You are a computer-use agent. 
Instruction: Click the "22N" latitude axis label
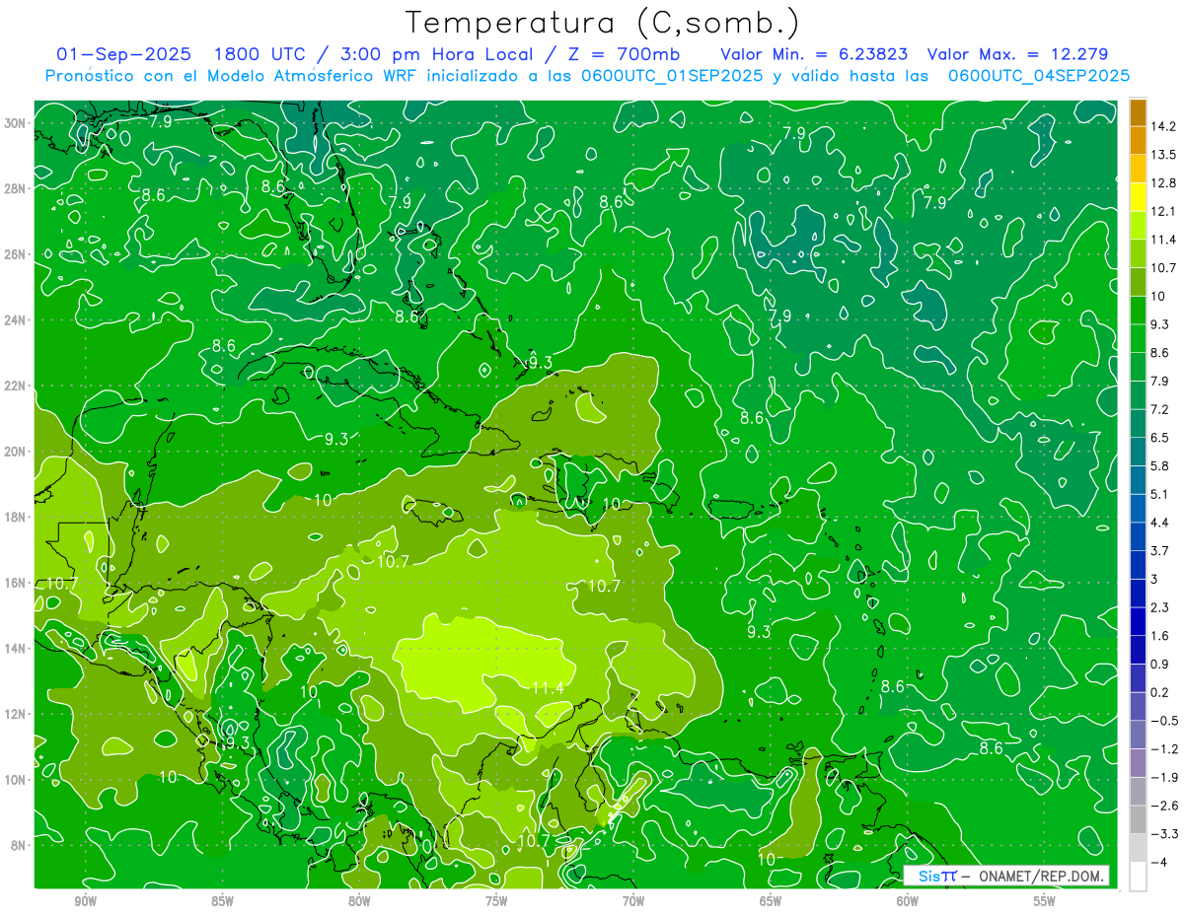(15, 386)
